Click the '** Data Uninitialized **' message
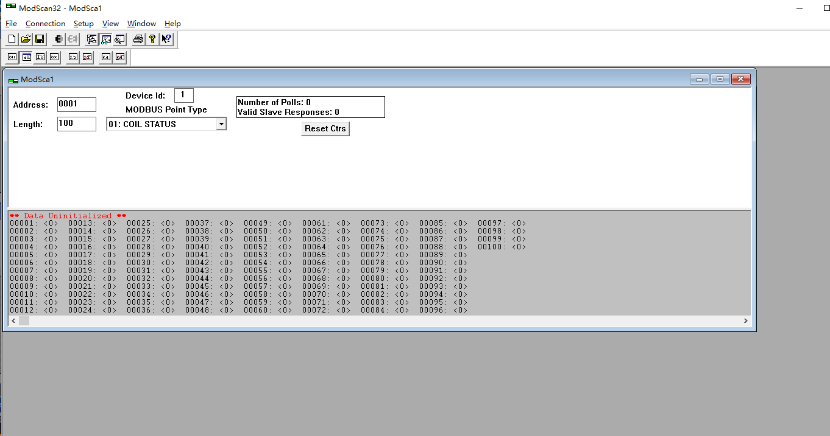 click(x=68, y=216)
